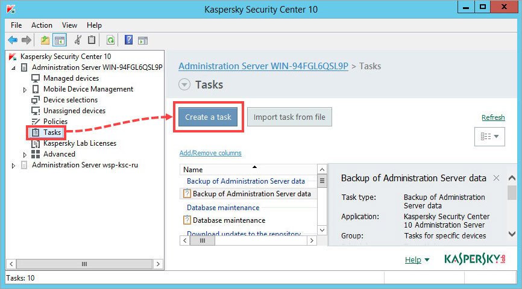
Task: Select the Backup of Administration Server data task row
Action: (x=248, y=194)
